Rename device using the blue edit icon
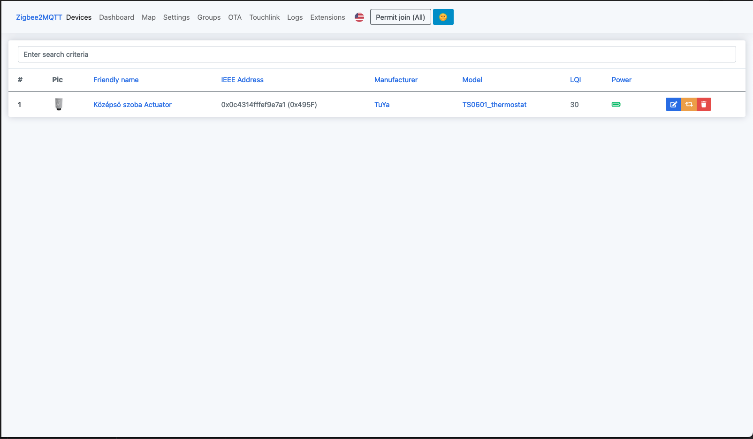Image resolution: width=753 pixels, height=439 pixels. (x=673, y=104)
